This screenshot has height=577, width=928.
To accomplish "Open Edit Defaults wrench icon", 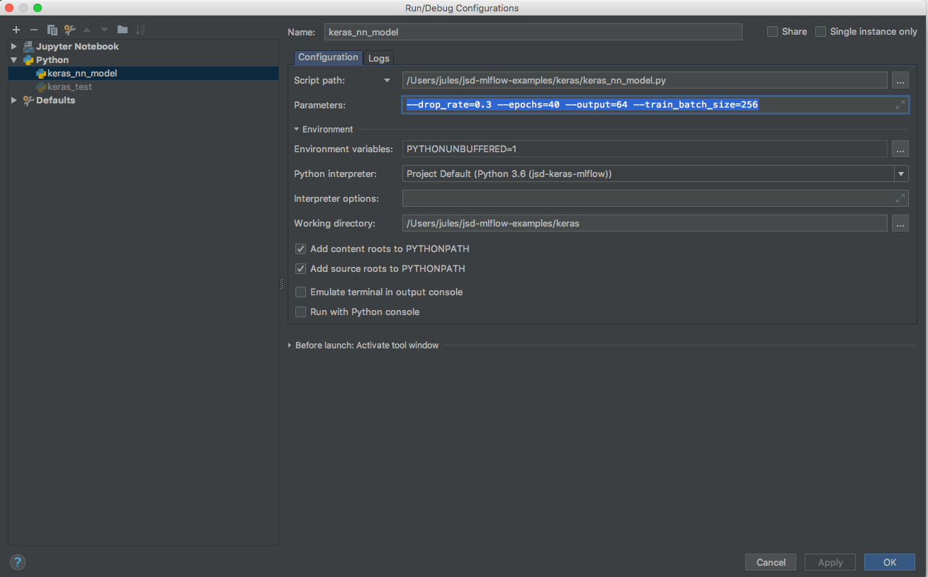I will click(x=69, y=30).
